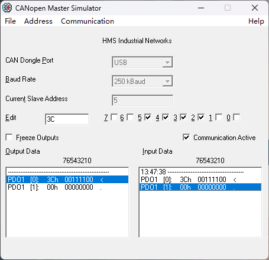This screenshot has width=269, height=260.
Task: Uncheck bit 2 checkbox
Action: coord(201,117)
